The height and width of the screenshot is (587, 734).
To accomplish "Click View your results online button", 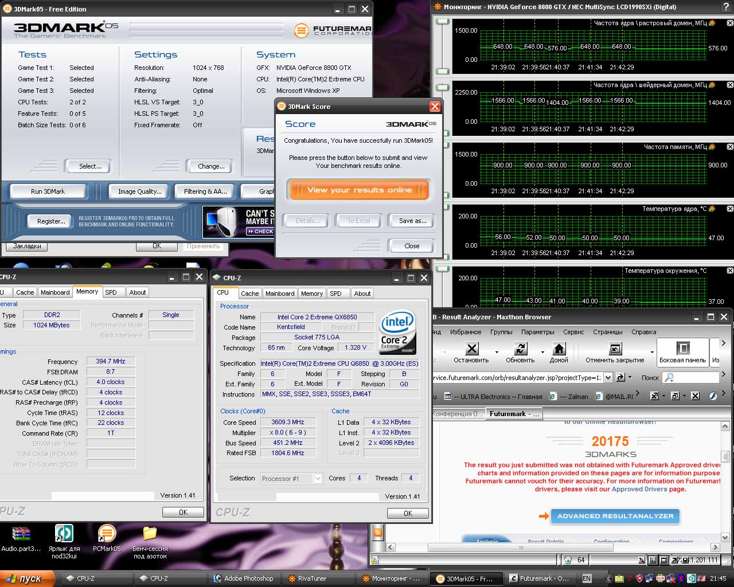I will point(359,190).
